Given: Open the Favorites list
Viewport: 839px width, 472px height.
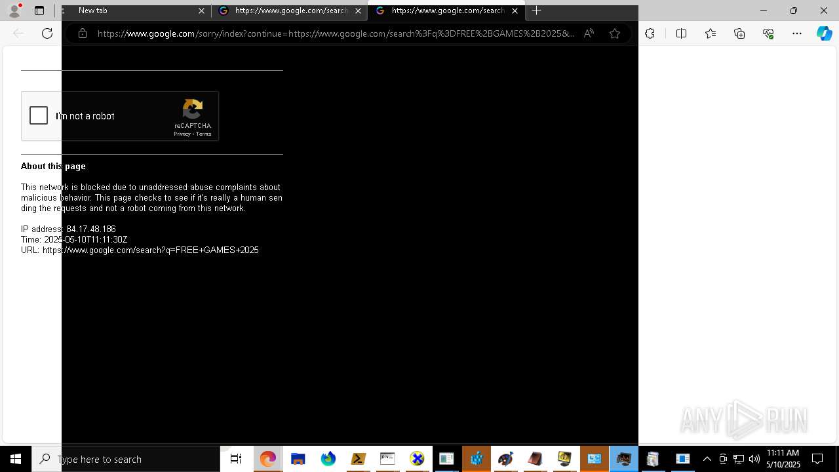Looking at the screenshot, I should pyautogui.click(x=711, y=33).
